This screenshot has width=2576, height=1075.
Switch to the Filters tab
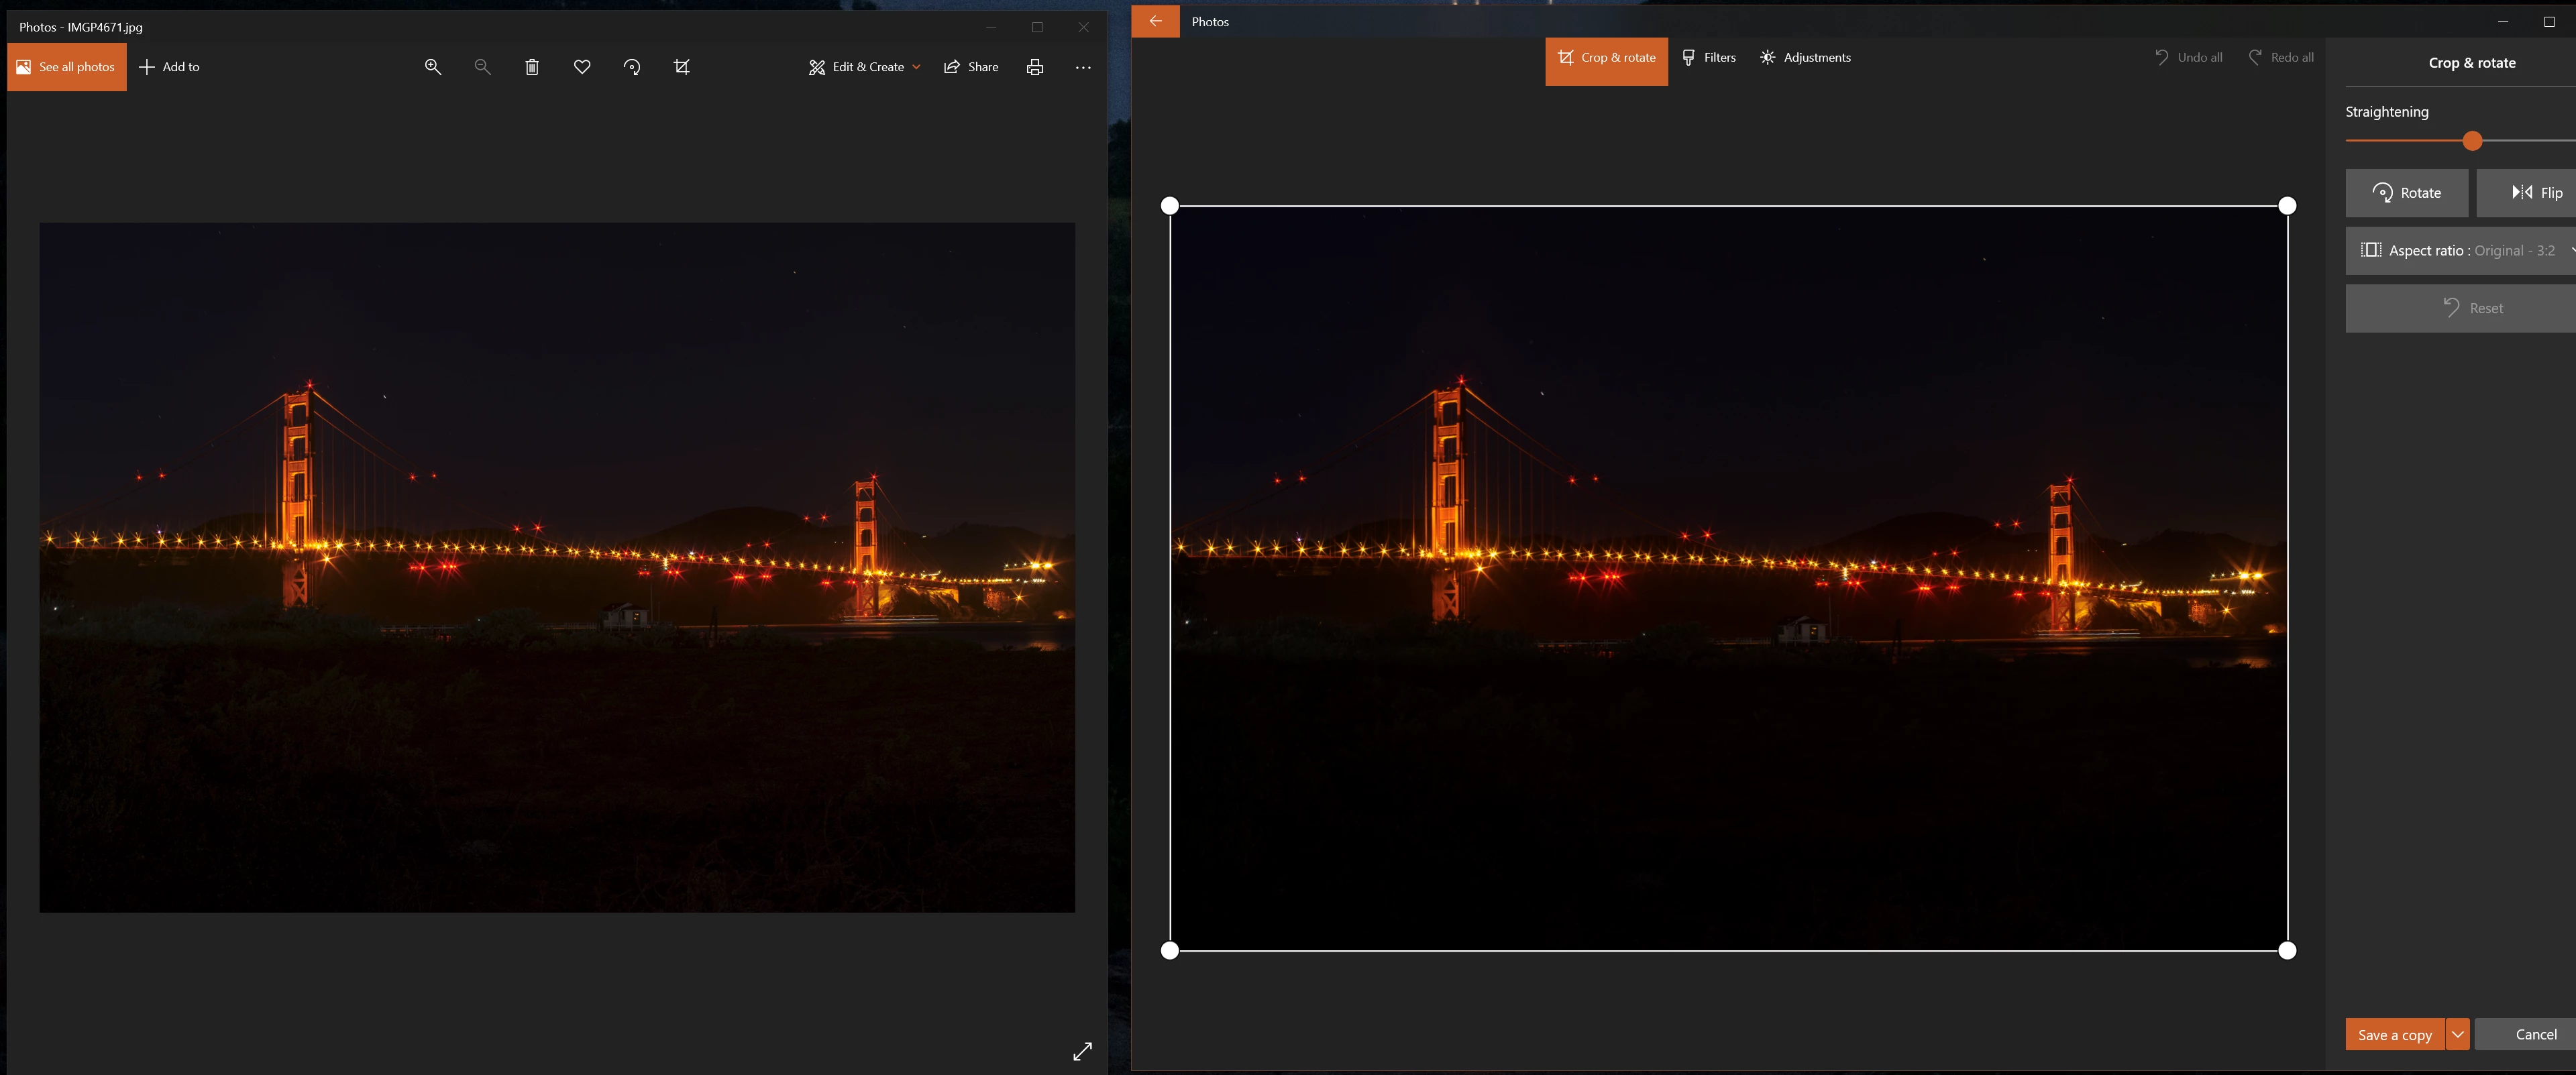tap(1709, 58)
